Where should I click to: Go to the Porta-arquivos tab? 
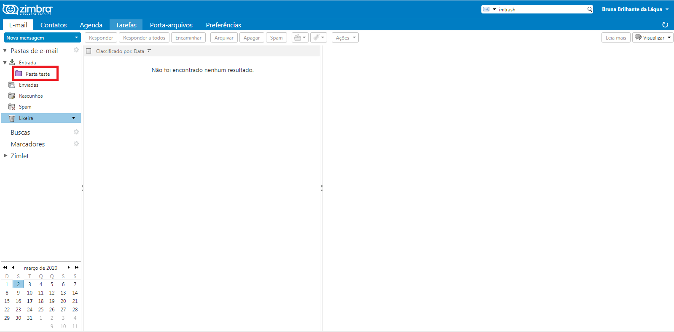(171, 25)
